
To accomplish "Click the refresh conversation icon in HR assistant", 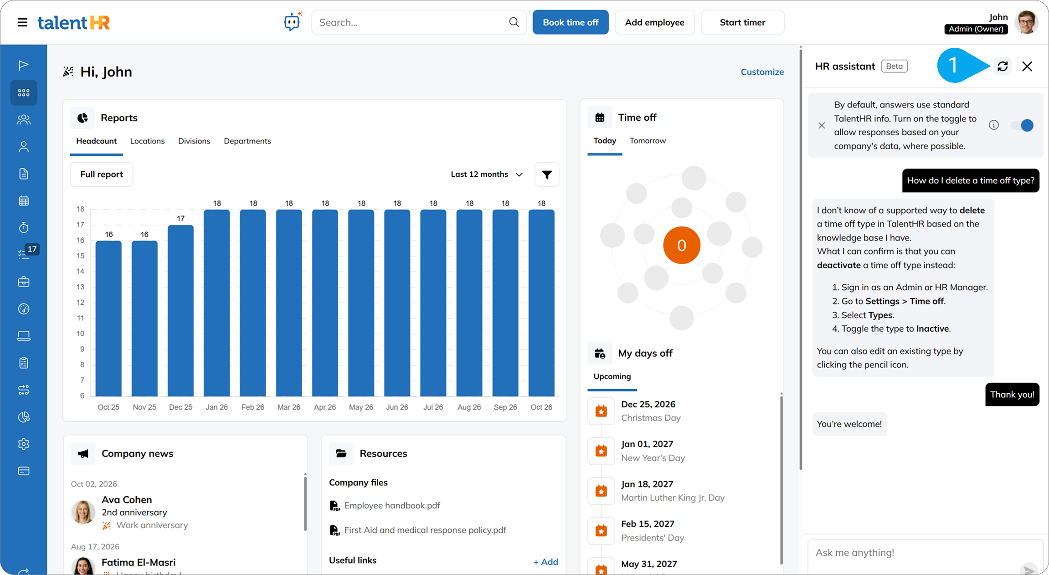I will point(1003,67).
